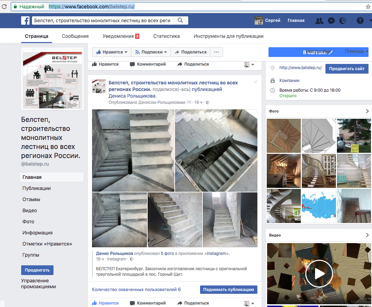
Task: Open the Messenger icon in header
Action: tap(331, 20)
